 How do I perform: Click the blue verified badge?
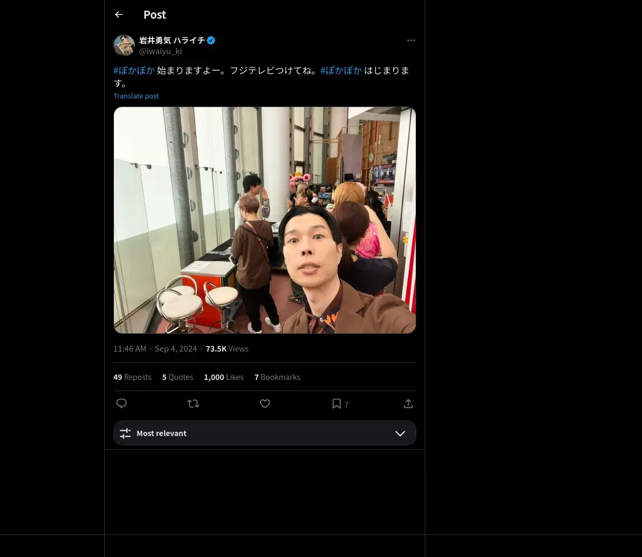(211, 40)
